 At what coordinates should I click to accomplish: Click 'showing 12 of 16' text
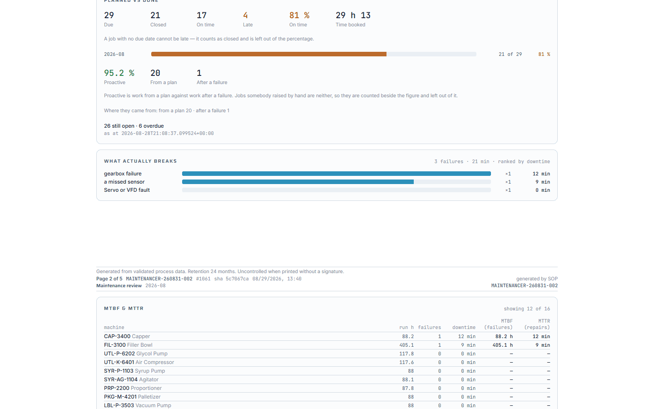coord(527,309)
